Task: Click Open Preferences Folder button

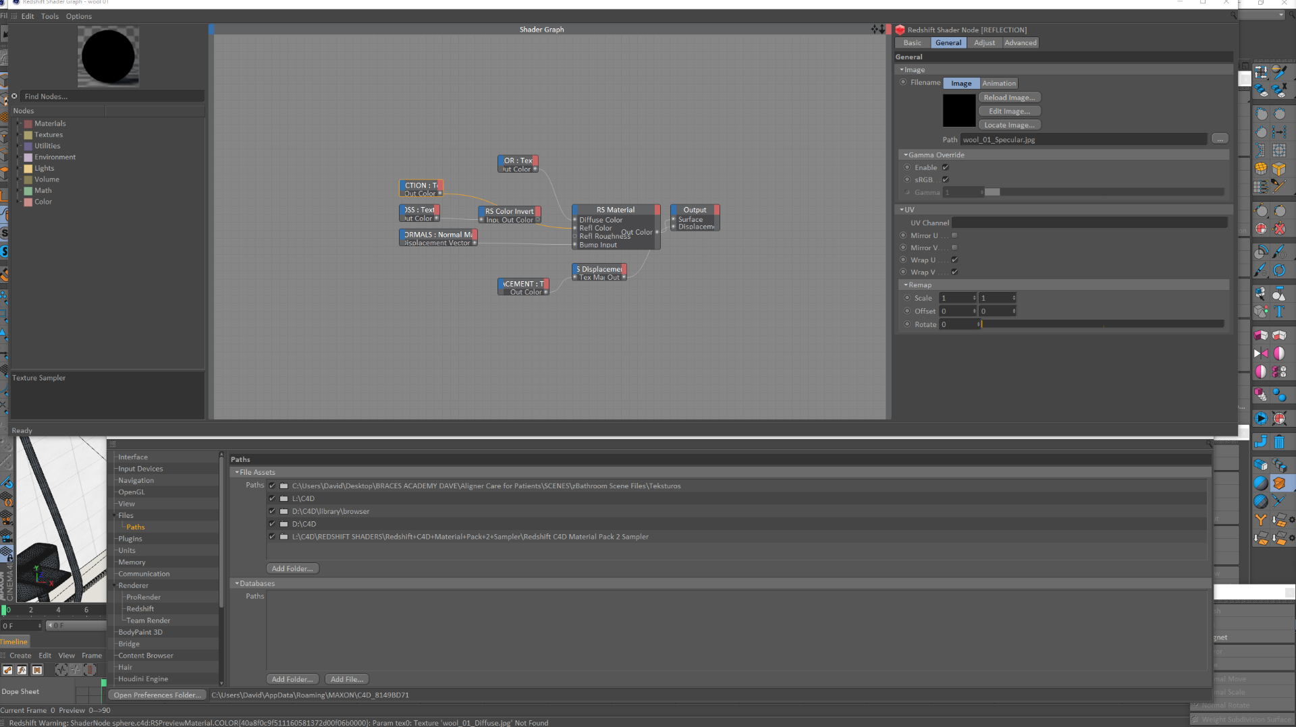Action: 157,695
